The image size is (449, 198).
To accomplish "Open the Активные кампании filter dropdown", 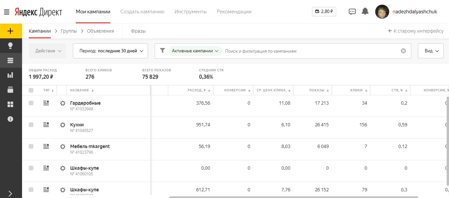I will coord(195,51).
